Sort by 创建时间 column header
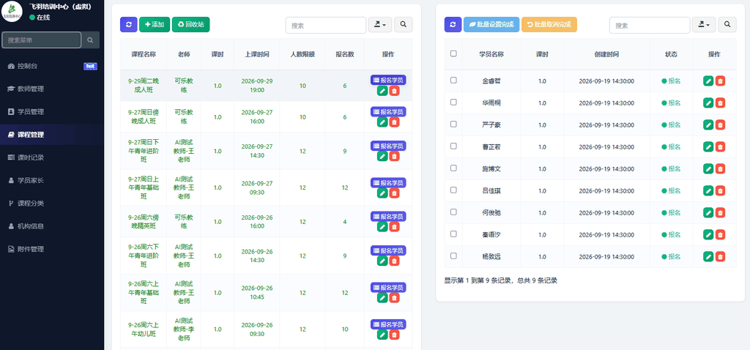This screenshot has height=350, width=750. coord(606,54)
